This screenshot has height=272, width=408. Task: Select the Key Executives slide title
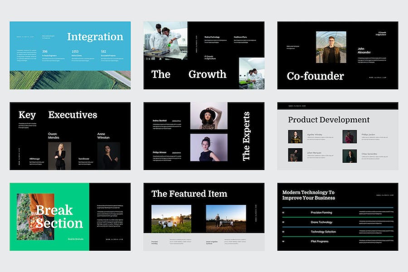[x=58, y=115]
